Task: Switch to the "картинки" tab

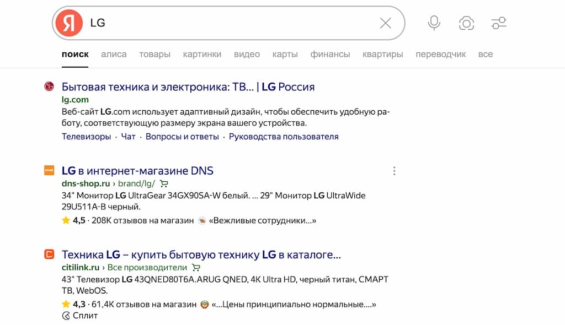Action: (202, 54)
